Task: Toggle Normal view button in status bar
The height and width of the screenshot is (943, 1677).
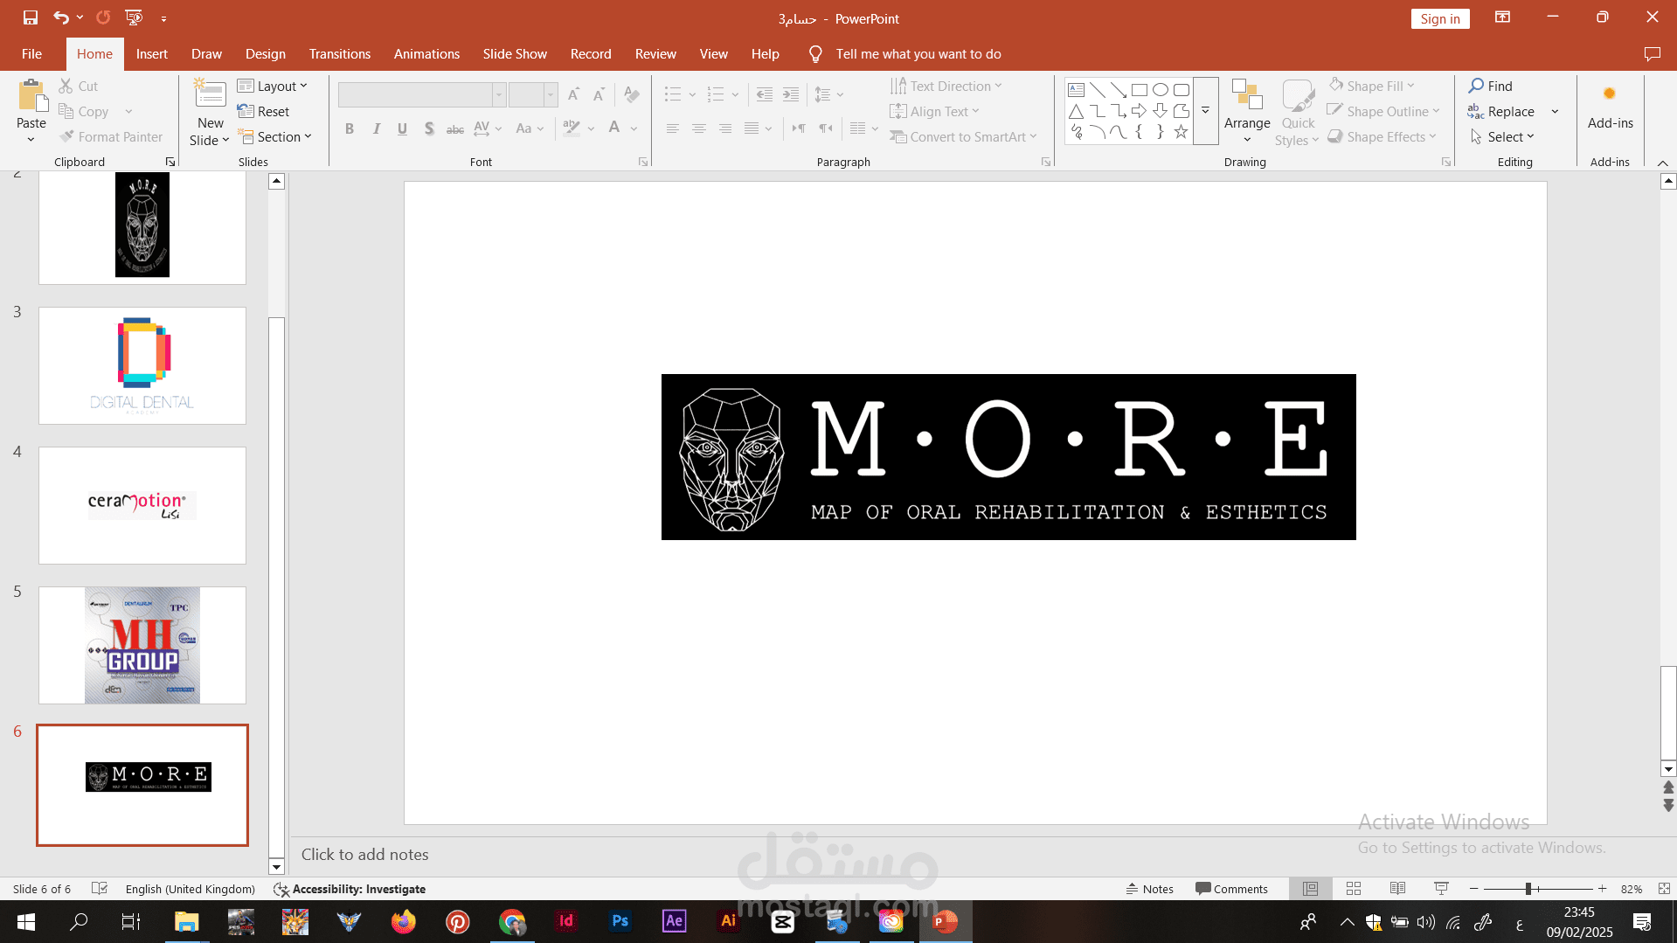Action: (1310, 889)
